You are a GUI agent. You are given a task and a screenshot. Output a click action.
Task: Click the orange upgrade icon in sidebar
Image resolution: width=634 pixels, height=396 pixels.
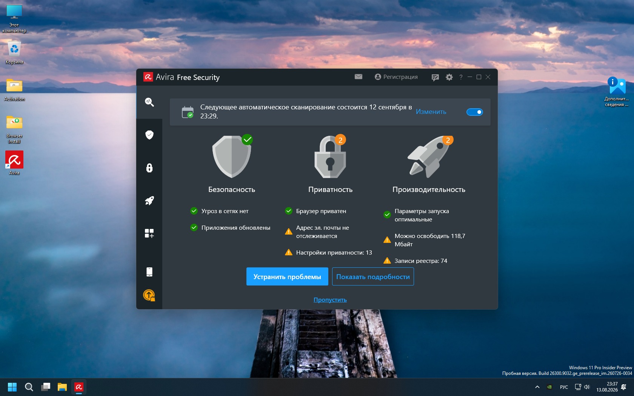click(x=149, y=295)
